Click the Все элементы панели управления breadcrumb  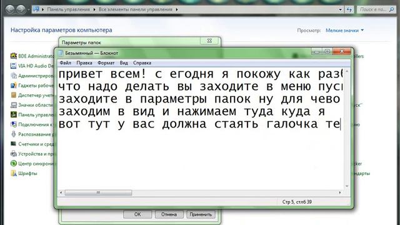136,9
